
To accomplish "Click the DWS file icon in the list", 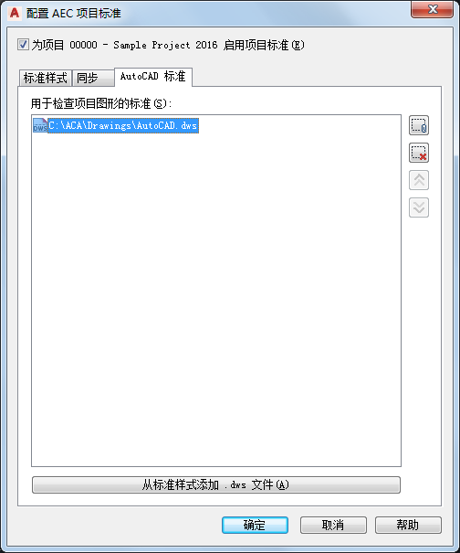I will click(x=40, y=125).
